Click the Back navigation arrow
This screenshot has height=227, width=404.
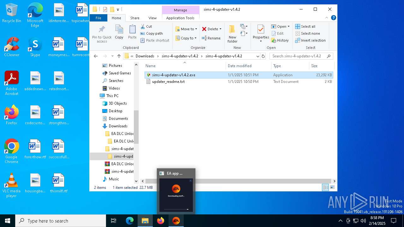point(96,56)
